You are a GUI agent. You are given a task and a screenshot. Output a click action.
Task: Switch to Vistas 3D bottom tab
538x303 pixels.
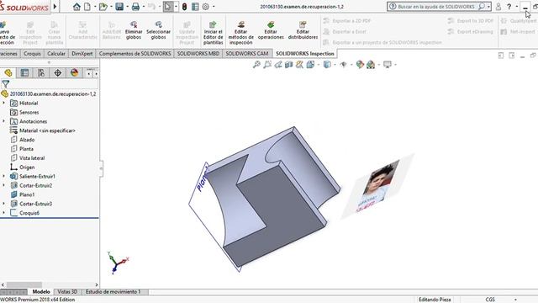pos(67,292)
